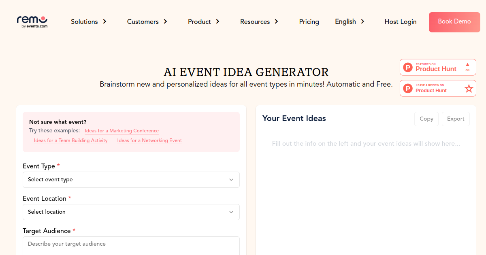
Task: Open the English language selector
Action: click(350, 21)
